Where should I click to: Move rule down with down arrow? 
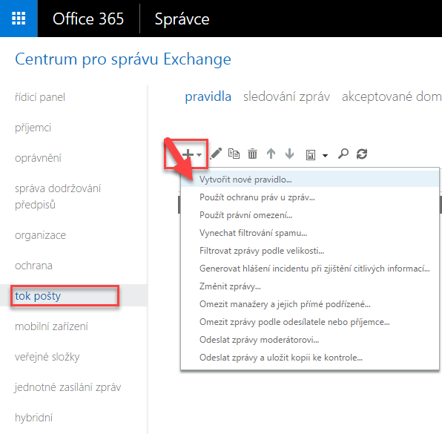pos(289,154)
